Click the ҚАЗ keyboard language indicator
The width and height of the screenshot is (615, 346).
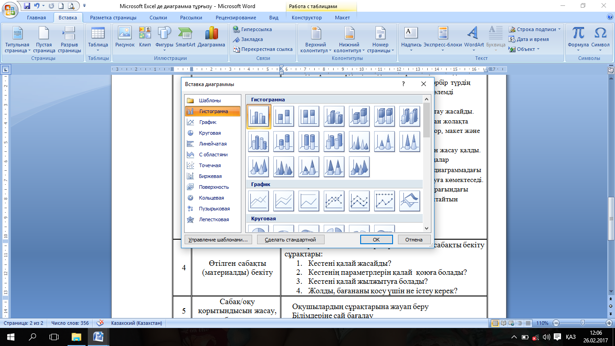[x=570, y=337]
